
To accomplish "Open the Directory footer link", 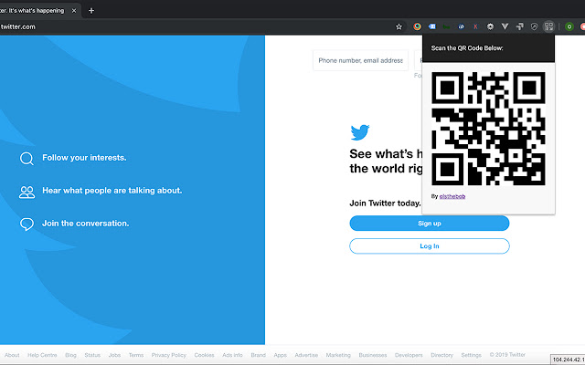I will click(441, 355).
